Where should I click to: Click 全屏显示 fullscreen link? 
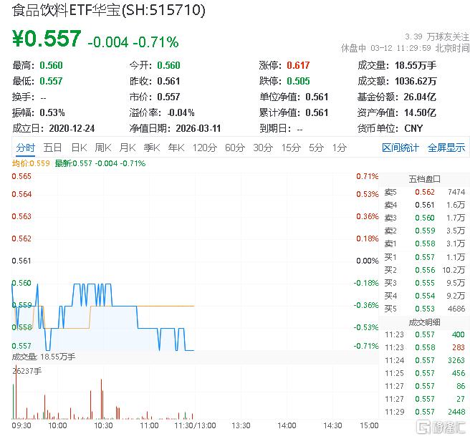[446, 148]
